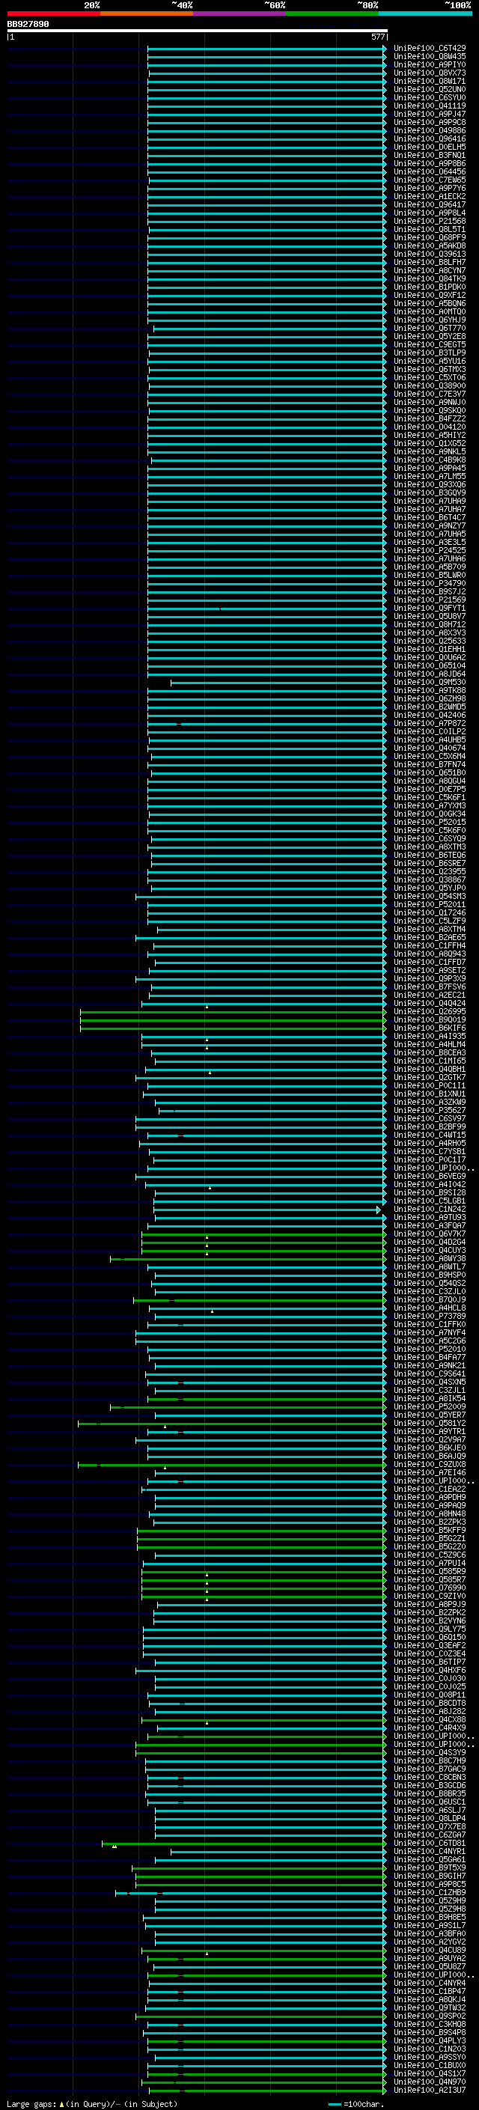The width and height of the screenshot is (479, 2110).
Task: Select the UniRef100_P73789 label
Action: (x=430, y=1317)
